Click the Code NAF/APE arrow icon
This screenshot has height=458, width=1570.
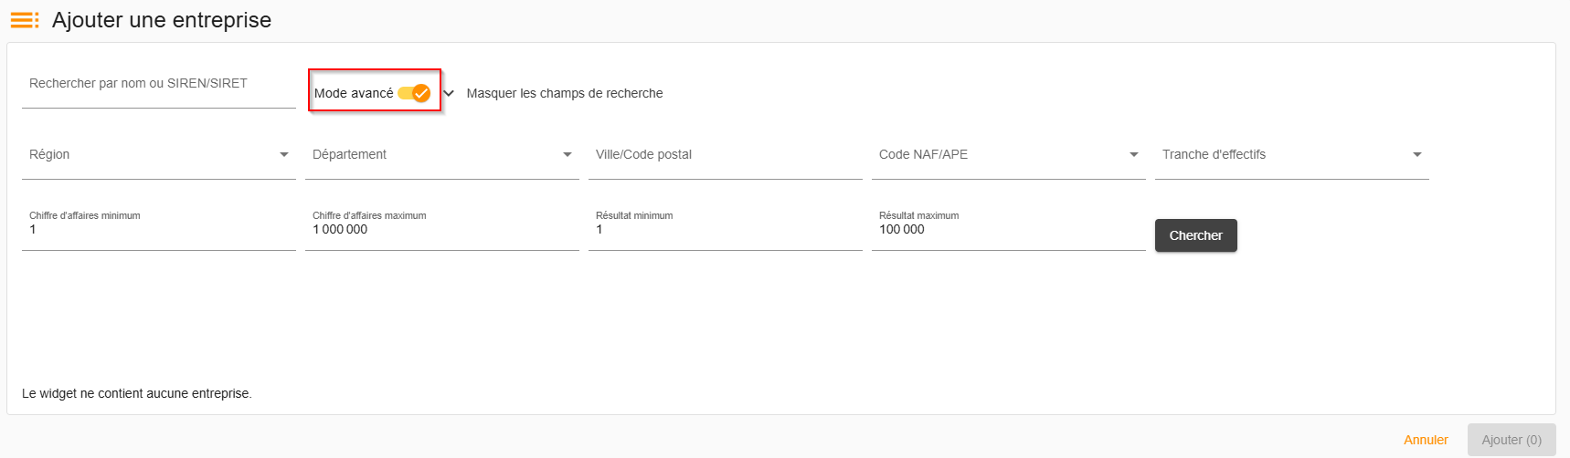point(1134,155)
